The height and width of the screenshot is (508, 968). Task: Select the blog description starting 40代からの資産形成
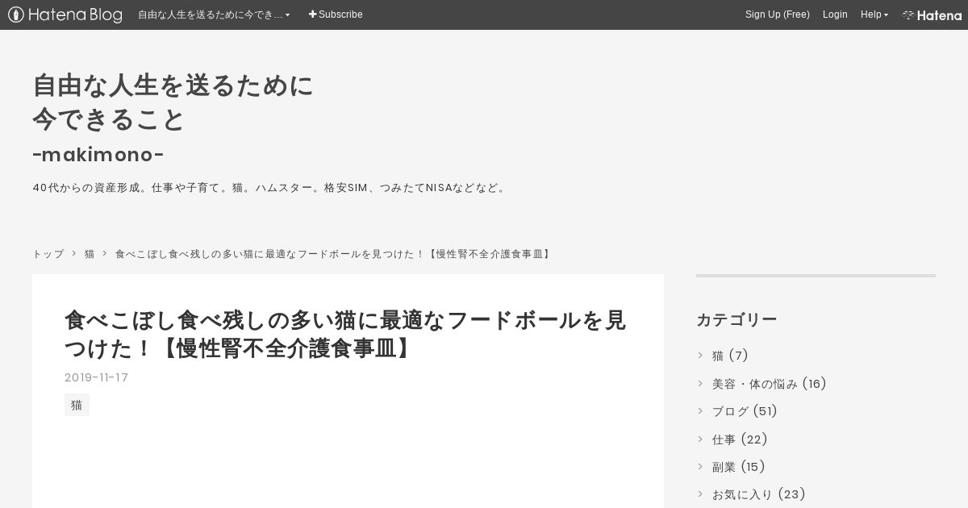click(270, 188)
